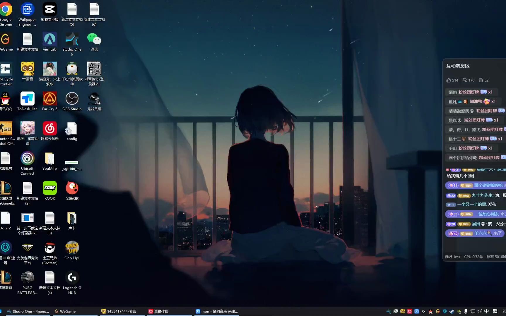506x316 pixels.
Task: Switch to Studio One taskbar window
Action: click(x=28, y=311)
